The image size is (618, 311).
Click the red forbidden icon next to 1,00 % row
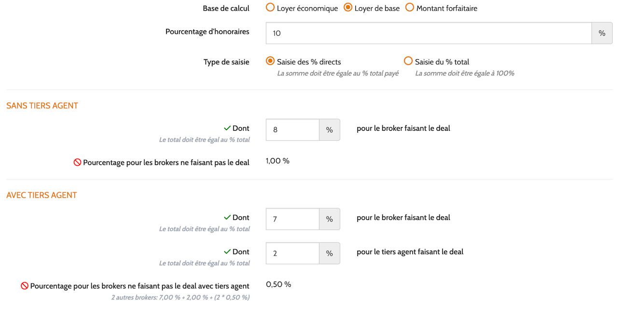point(77,162)
